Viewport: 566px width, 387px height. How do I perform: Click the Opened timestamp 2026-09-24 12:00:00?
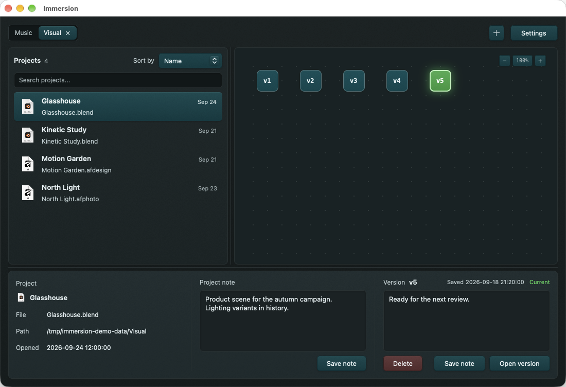coord(79,348)
